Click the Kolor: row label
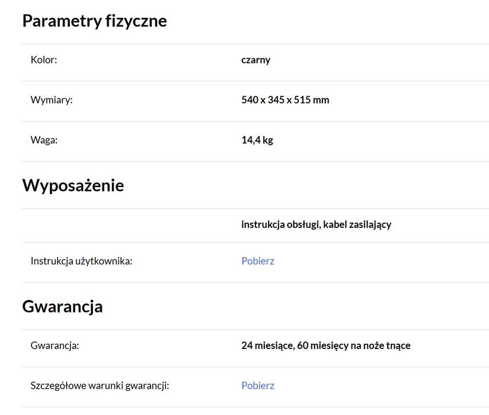 point(44,60)
